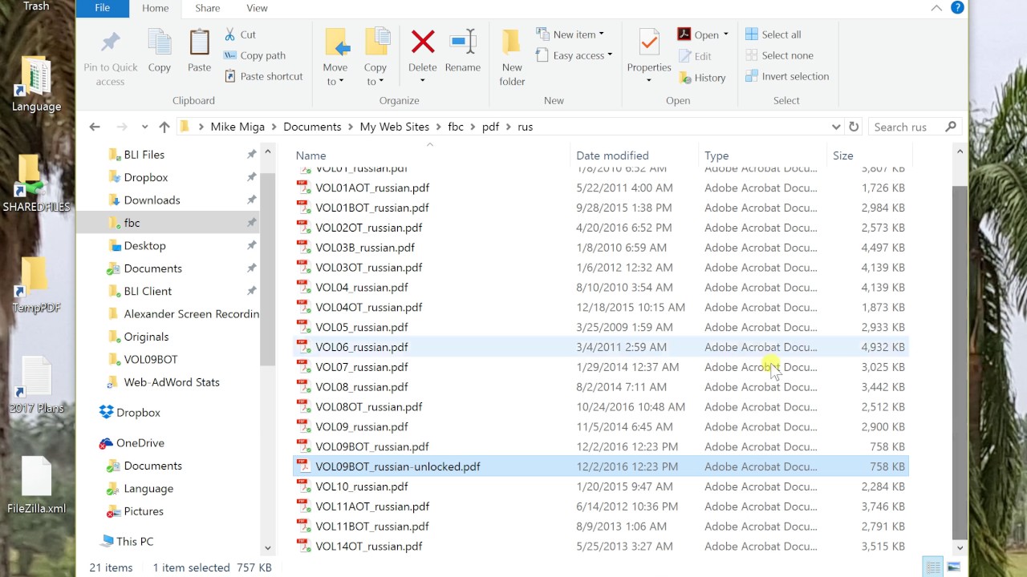Create a New folder
The image size is (1027, 577).
tap(512, 58)
